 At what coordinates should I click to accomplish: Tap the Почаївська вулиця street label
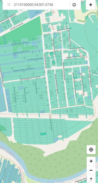(35, 59)
